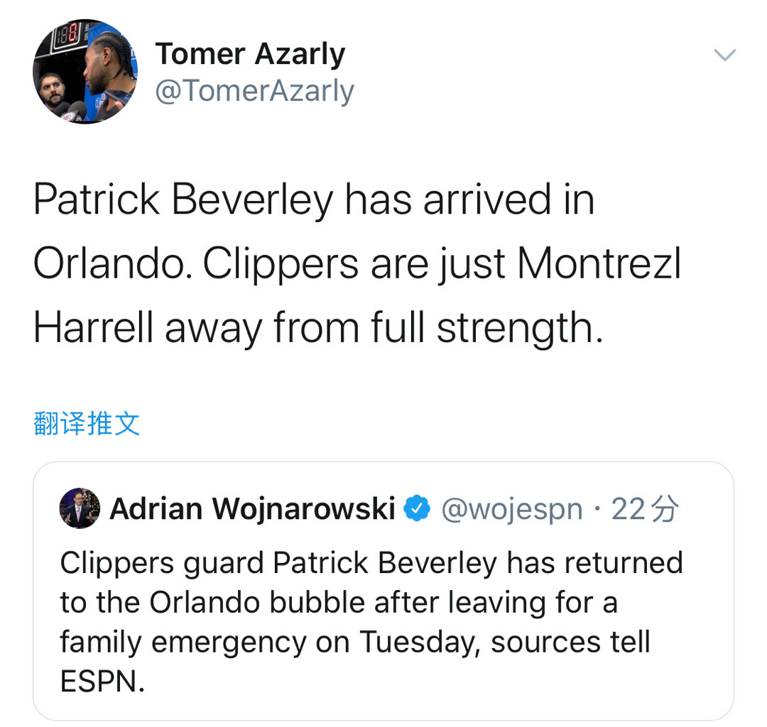Click the line 'Orlando. Clippers are just Montrezl'
The image size is (767, 727).
tap(357, 264)
